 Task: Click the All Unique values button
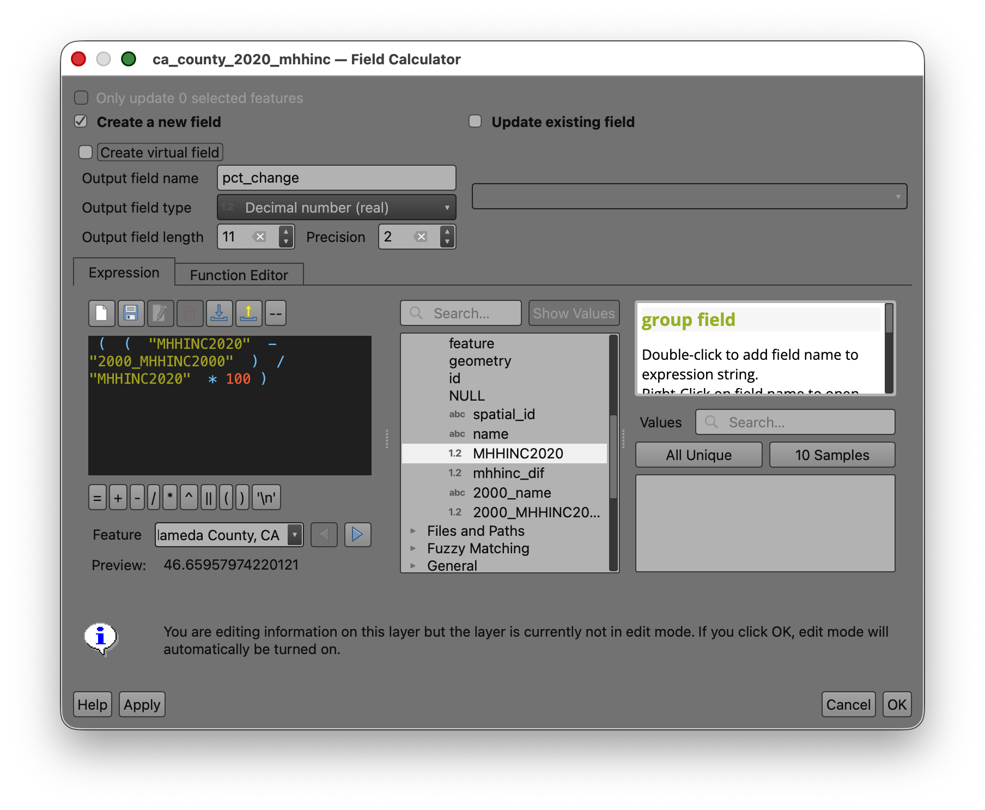698,455
